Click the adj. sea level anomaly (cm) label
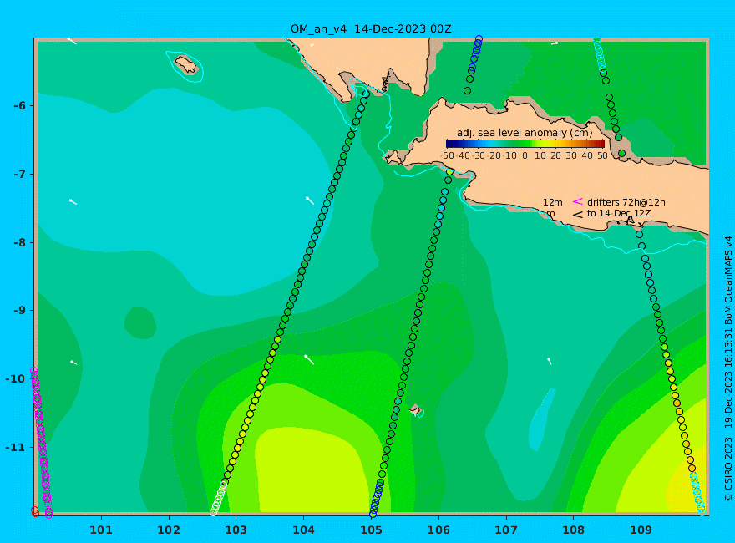 click(525, 133)
